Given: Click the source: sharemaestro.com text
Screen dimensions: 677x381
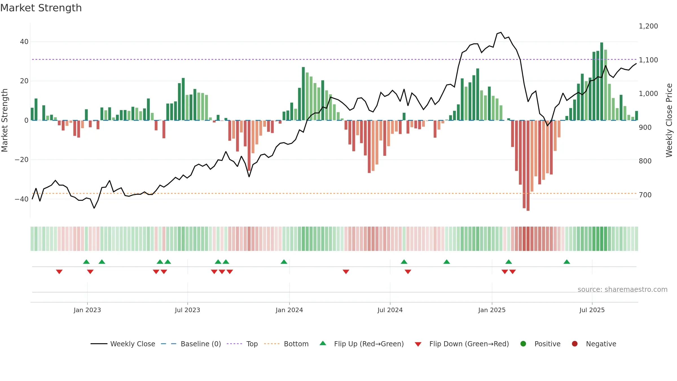Looking at the screenshot, I should [x=623, y=290].
